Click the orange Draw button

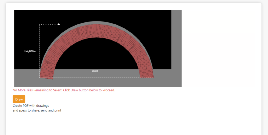tap(19, 99)
